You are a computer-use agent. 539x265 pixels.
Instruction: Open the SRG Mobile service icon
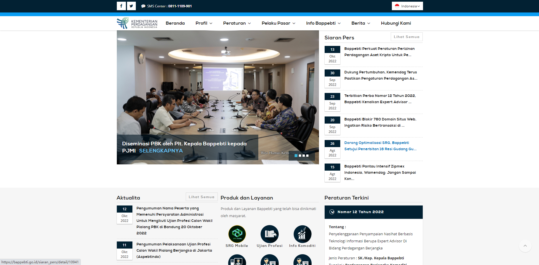237,234
